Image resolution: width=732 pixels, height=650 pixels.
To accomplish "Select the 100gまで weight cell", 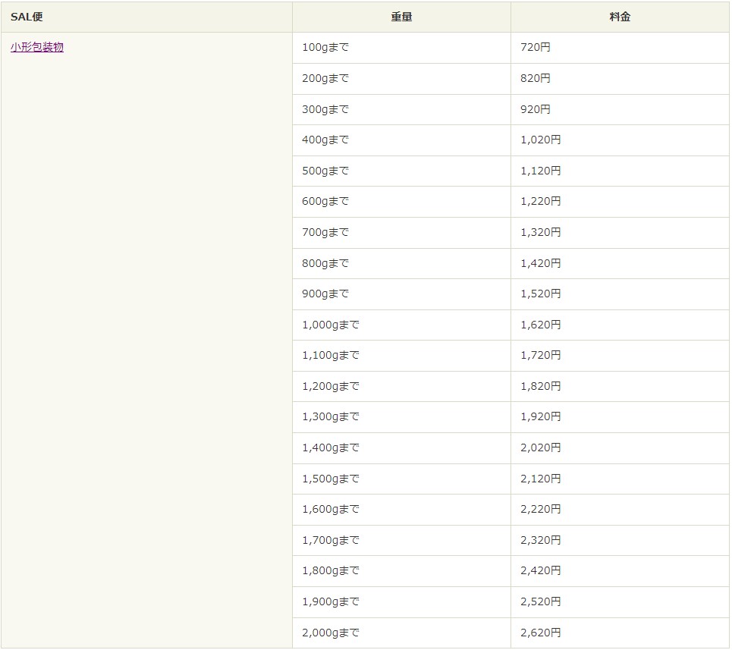I will (x=325, y=48).
